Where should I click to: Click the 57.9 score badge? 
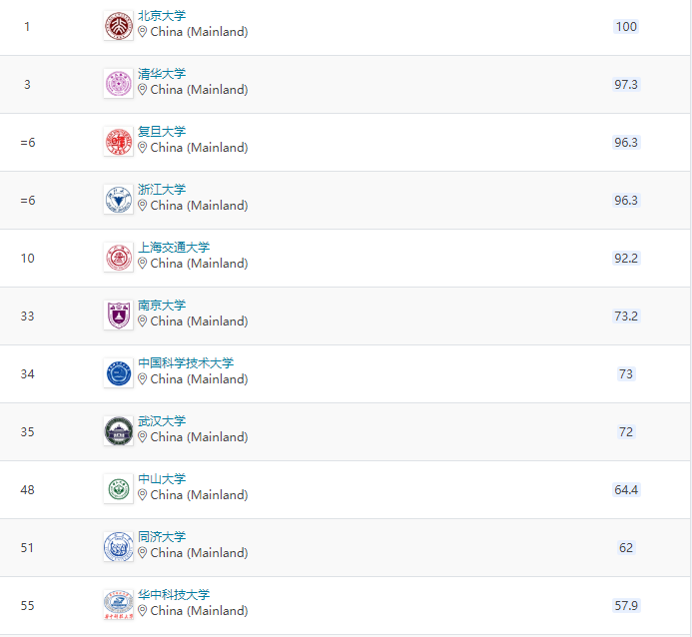tap(626, 606)
